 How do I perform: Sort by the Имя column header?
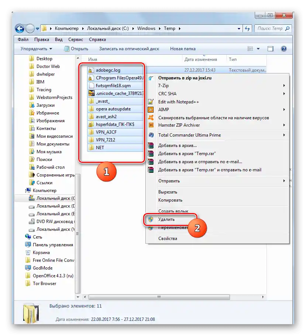[x=93, y=59]
